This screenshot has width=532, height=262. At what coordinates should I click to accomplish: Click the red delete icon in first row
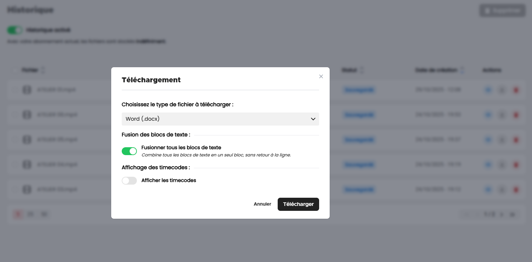point(516,90)
